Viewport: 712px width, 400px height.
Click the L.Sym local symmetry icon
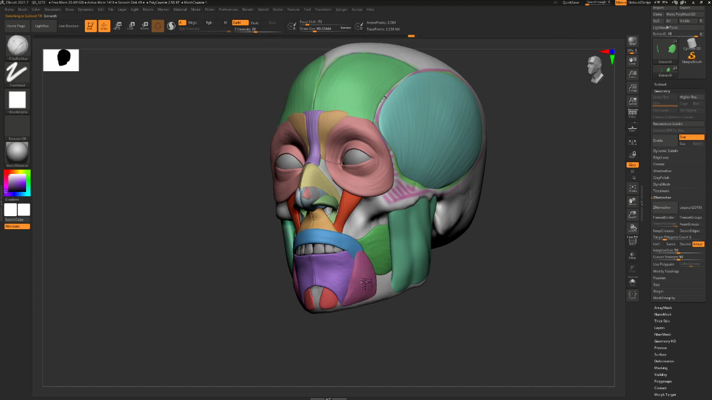pyautogui.click(x=632, y=142)
